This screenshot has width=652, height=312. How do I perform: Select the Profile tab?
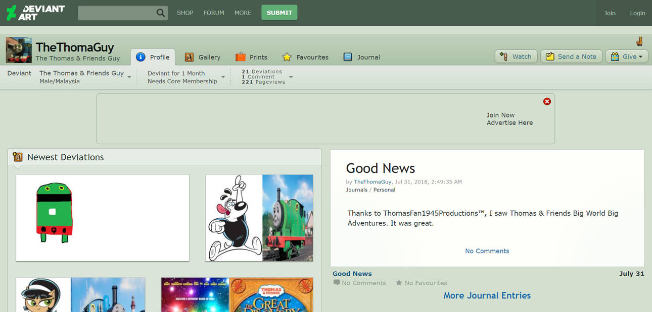coord(153,57)
